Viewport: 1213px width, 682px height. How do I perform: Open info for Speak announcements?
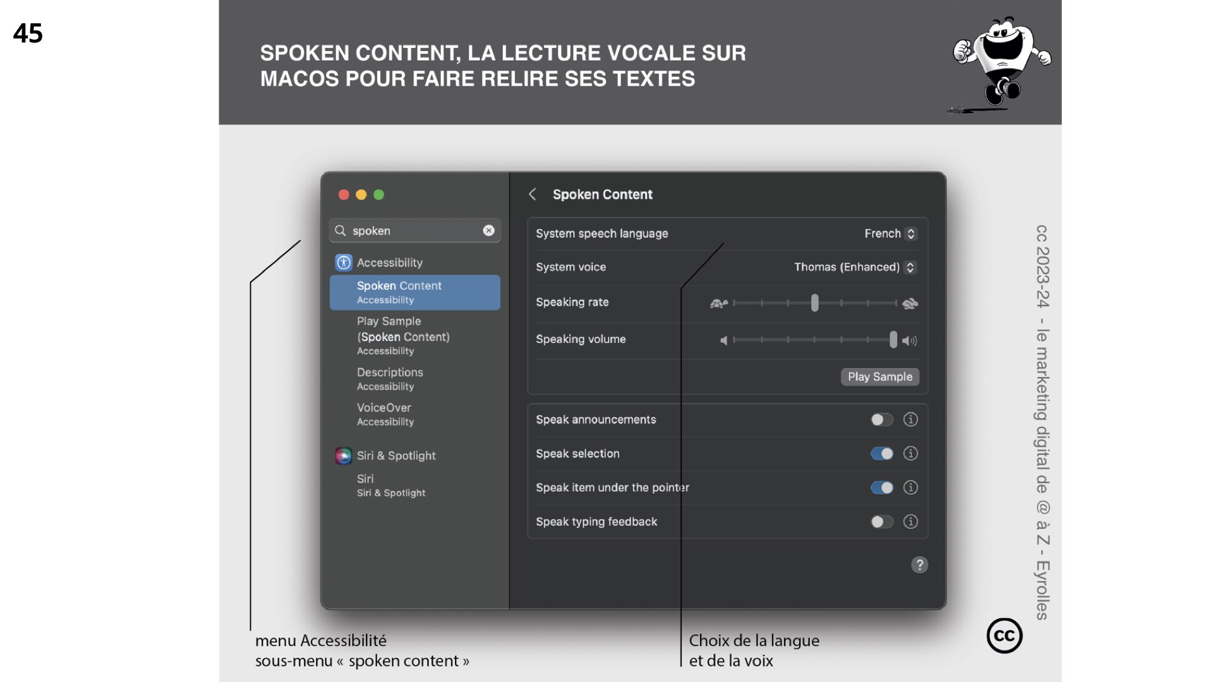[910, 419]
